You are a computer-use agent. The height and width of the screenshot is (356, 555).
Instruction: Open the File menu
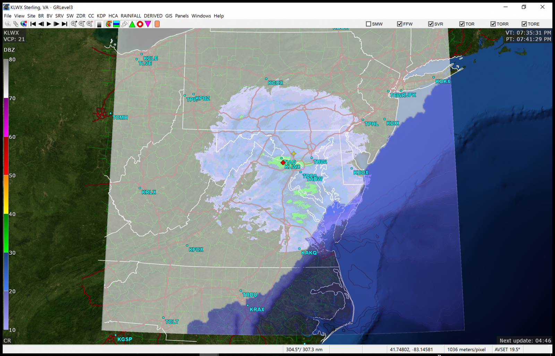pos(8,16)
